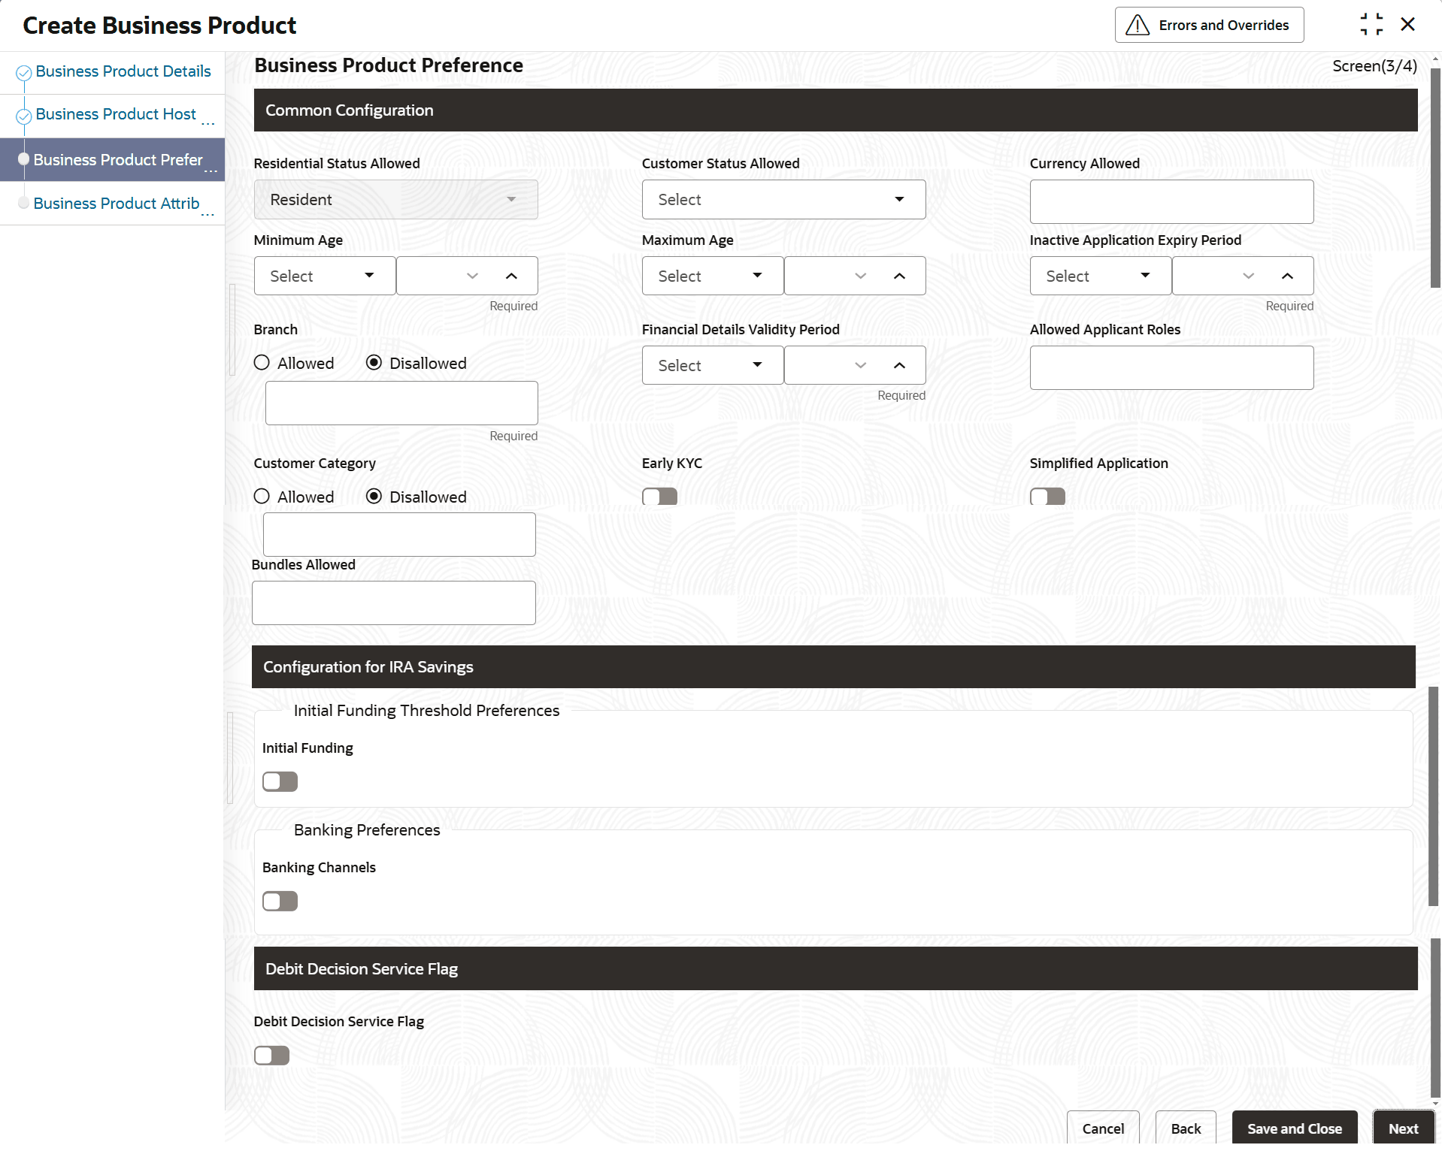Toggle the Debit Decision Service Flag switch
This screenshot has height=1151, width=1442.
click(x=271, y=1056)
